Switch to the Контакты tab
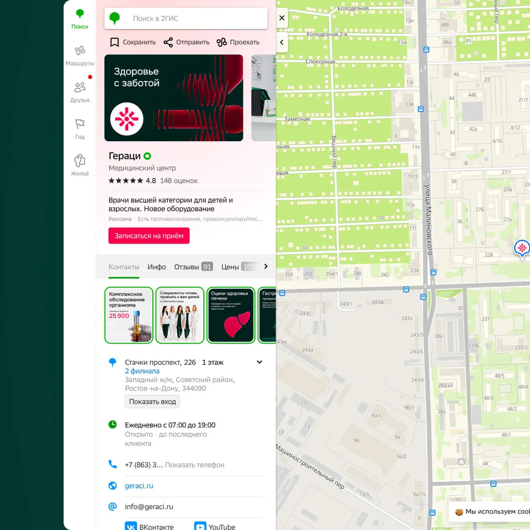 (124, 267)
